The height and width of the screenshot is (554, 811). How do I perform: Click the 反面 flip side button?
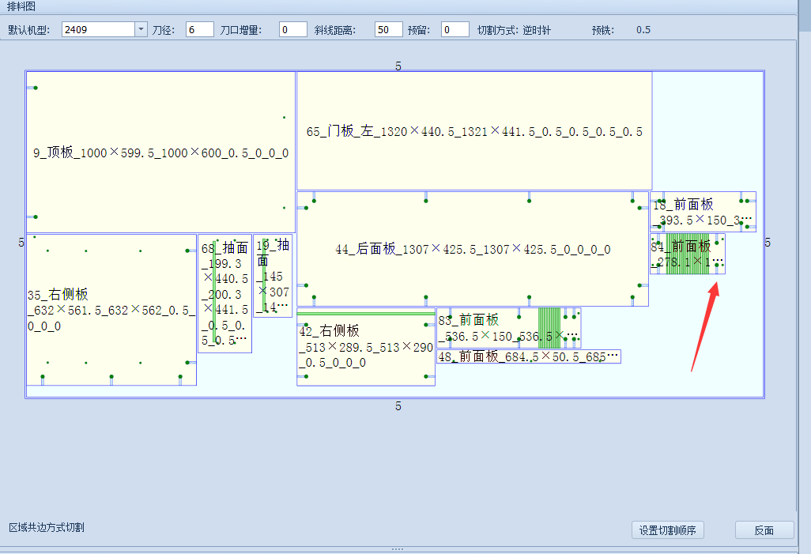click(764, 530)
